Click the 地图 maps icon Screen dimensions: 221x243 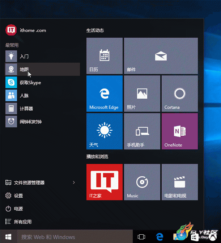(x=11, y=69)
